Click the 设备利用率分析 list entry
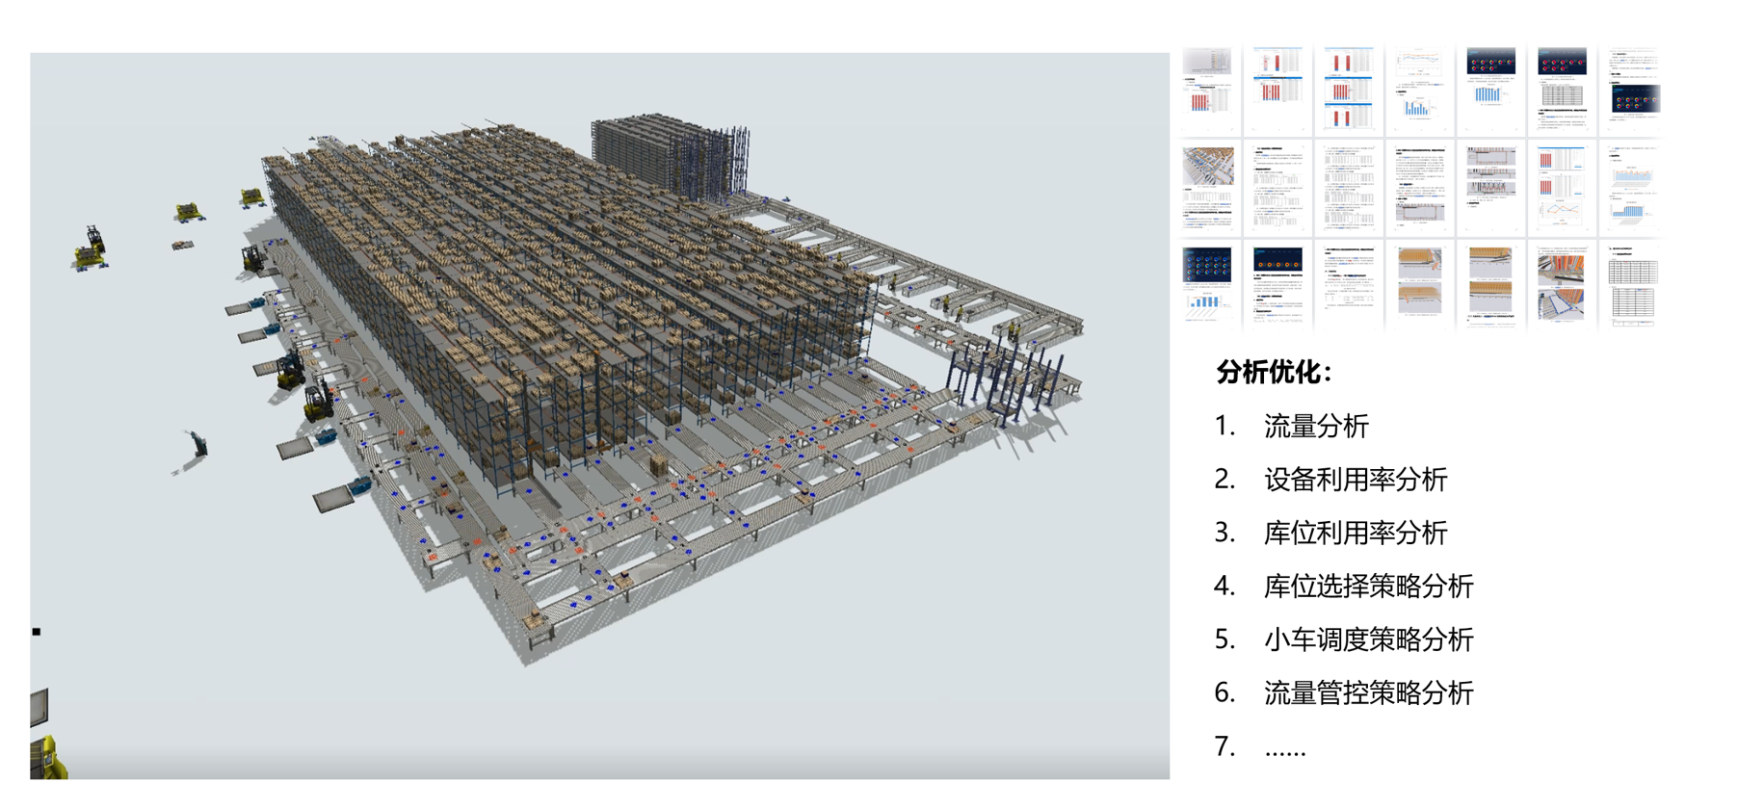 [1355, 480]
